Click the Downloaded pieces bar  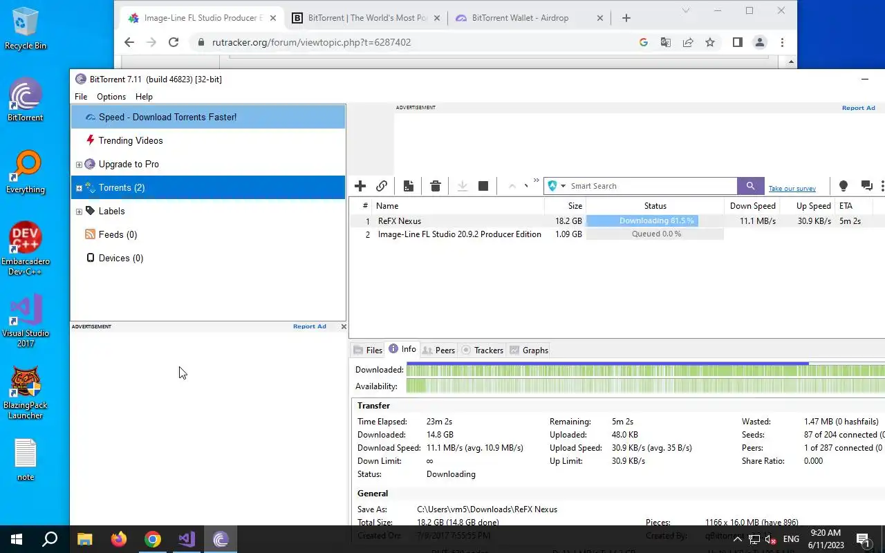click(x=645, y=370)
